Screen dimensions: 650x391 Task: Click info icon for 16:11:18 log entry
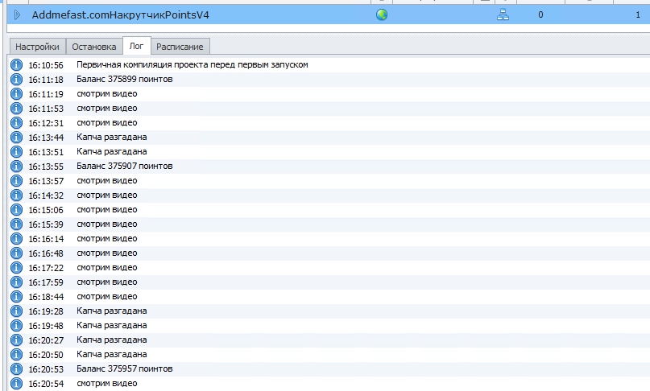[16, 79]
